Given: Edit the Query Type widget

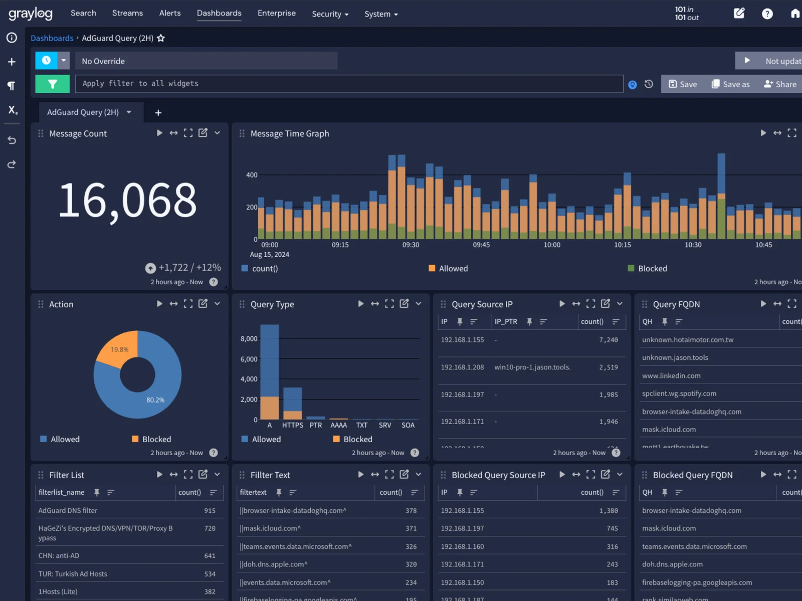Looking at the screenshot, I should [x=404, y=304].
